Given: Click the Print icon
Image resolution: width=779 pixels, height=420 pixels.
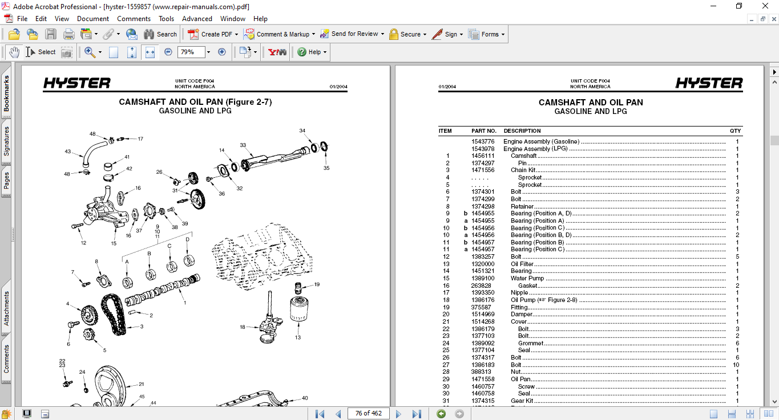Looking at the screenshot, I should pos(69,34).
